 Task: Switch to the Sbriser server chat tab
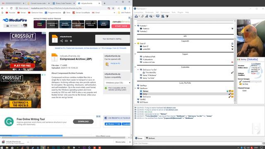click(139, 138)
